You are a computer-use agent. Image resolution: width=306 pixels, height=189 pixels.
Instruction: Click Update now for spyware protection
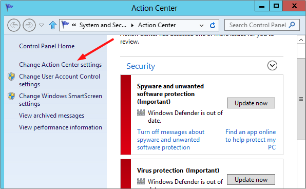click(251, 103)
